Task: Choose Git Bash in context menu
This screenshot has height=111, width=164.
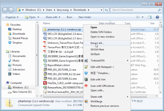Action: [95, 54]
